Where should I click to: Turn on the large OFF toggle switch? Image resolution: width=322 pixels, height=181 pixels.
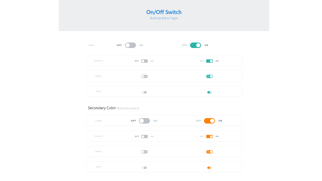pos(130,45)
